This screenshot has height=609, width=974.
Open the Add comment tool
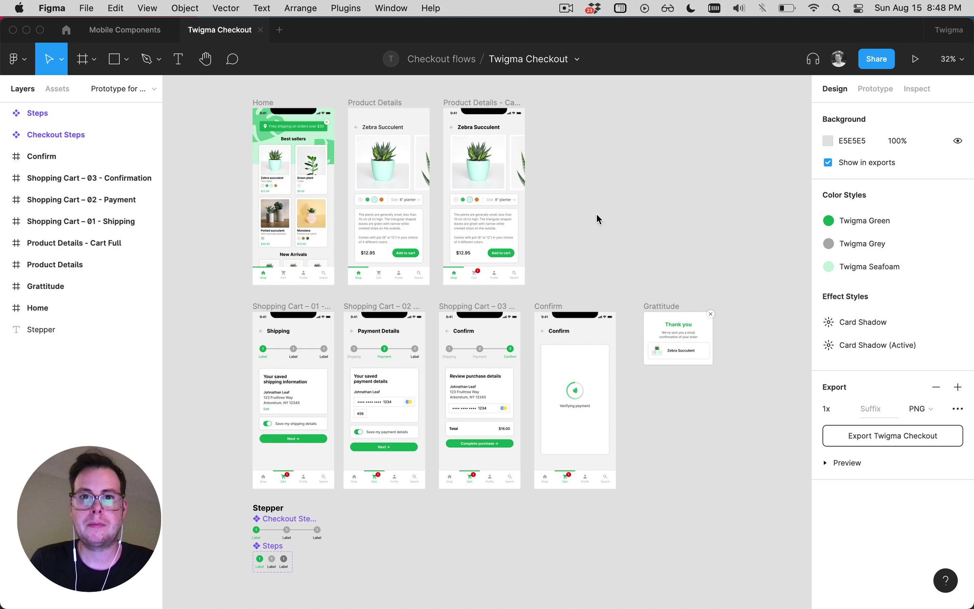pyautogui.click(x=232, y=59)
